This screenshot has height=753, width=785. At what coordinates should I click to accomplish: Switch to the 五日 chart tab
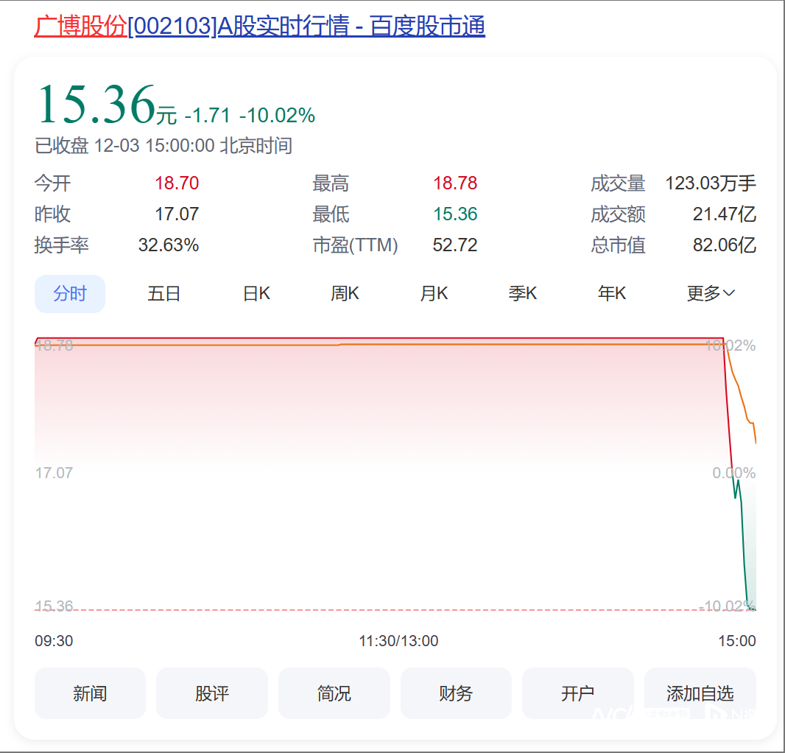pyautogui.click(x=163, y=293)
